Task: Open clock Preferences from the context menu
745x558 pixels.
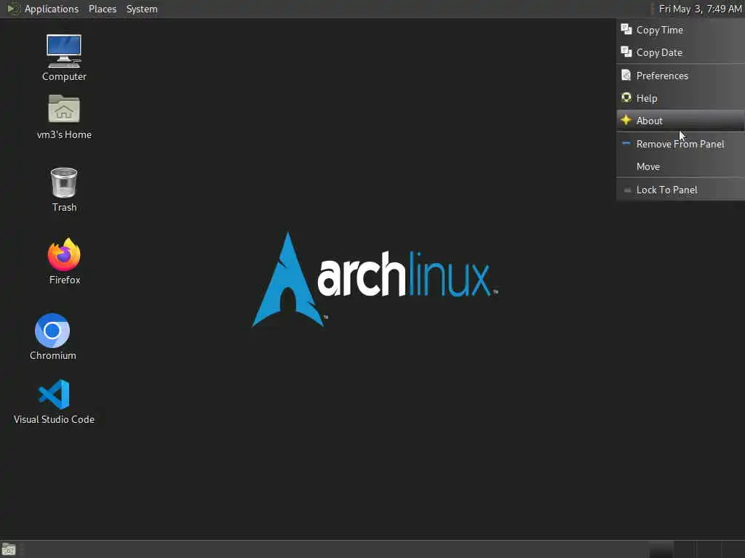Action: (x=680, y=76)
